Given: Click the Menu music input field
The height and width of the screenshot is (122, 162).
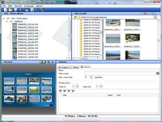Looking at the screenshot, I should (120, 73).
